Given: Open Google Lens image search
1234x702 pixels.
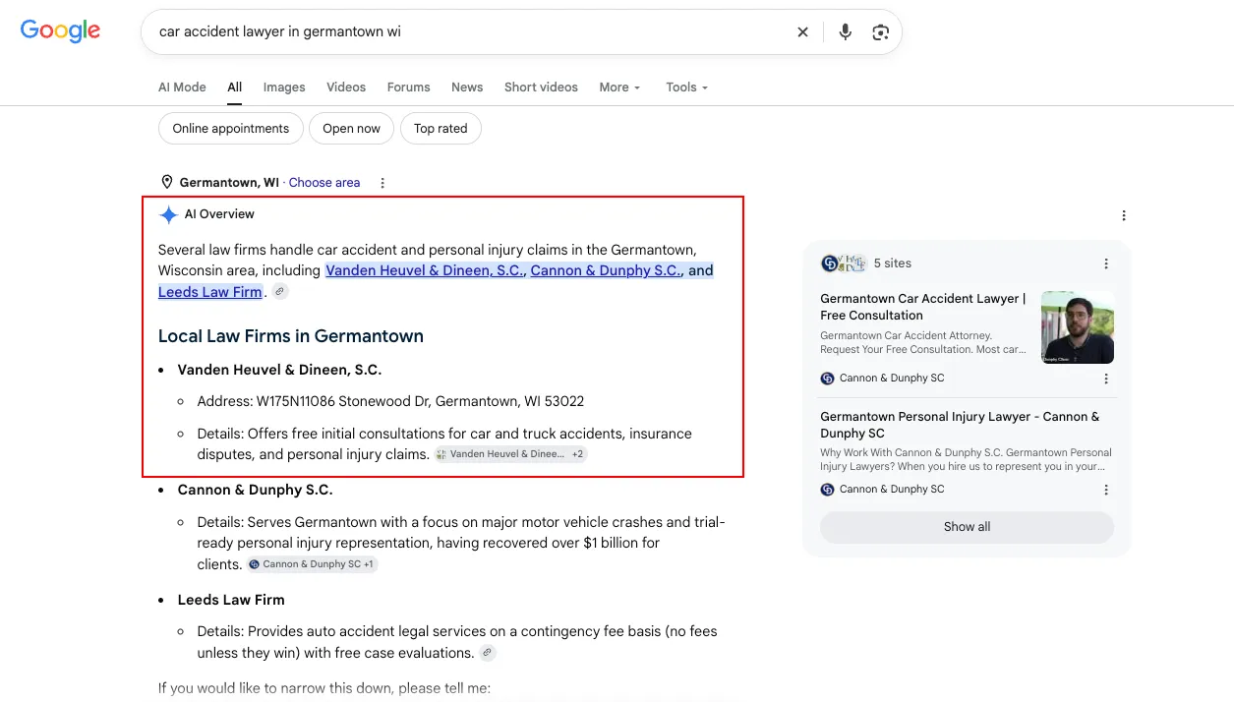Looking at the screenshot, I should 880,31.
